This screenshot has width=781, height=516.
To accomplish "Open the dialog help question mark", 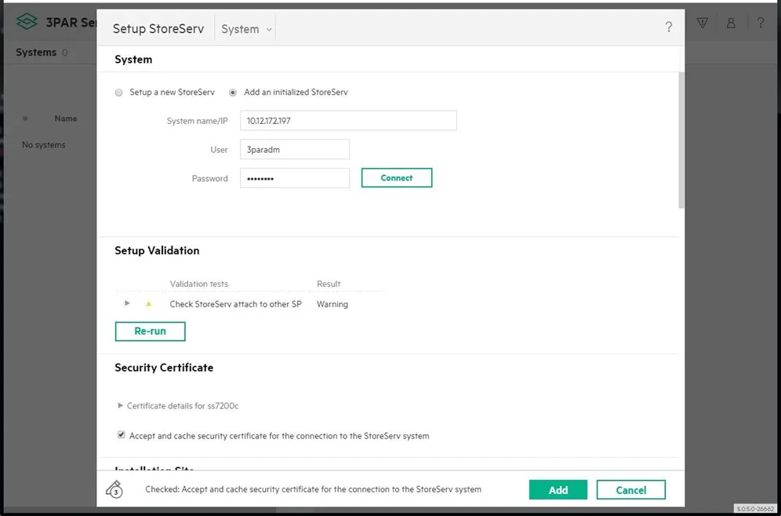I will [x=669, y=27].
